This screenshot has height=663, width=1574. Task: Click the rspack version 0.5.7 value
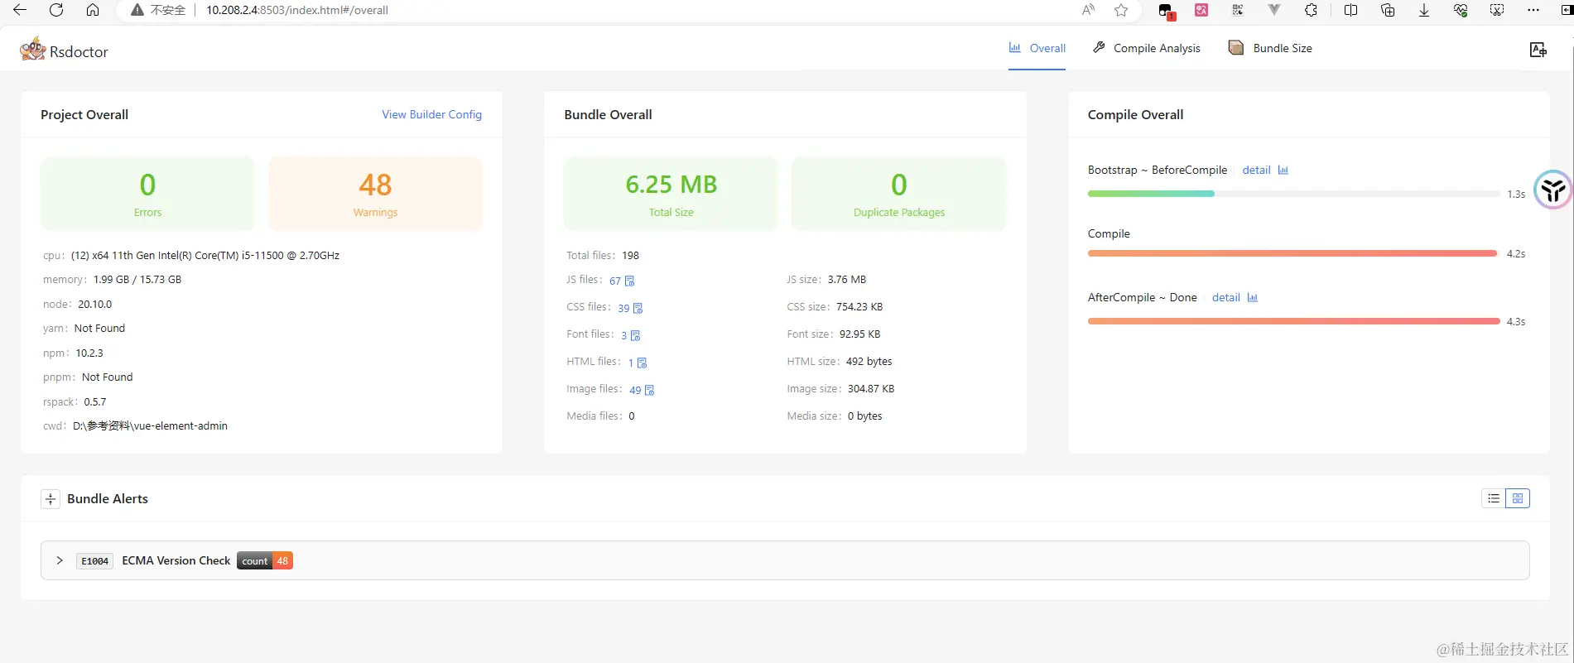(x=95, y=401)
